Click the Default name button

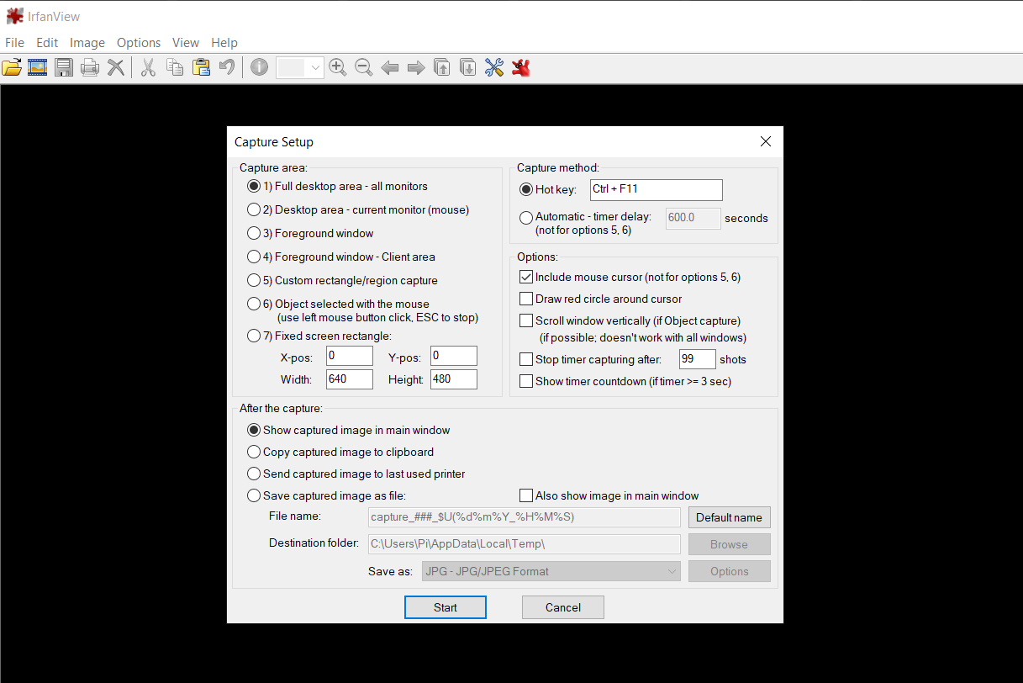point(729,516)
